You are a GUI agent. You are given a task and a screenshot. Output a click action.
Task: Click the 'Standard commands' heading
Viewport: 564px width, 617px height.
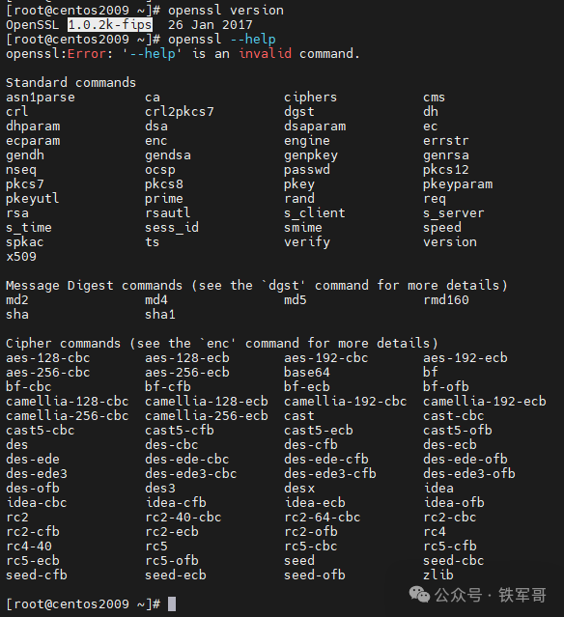(70, 83)
